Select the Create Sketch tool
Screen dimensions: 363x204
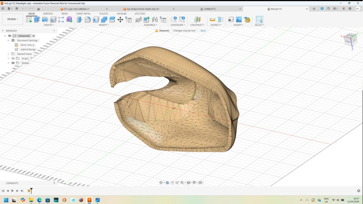coord(29,19)
